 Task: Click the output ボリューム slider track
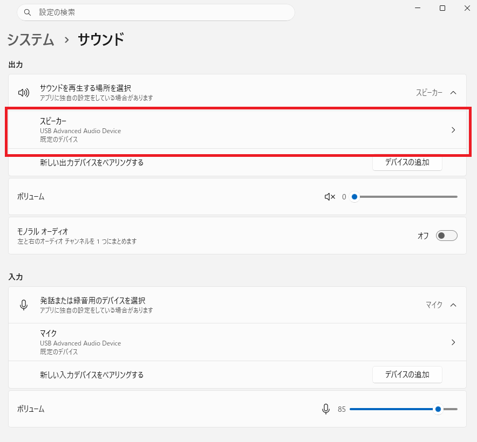pos(405,197)
